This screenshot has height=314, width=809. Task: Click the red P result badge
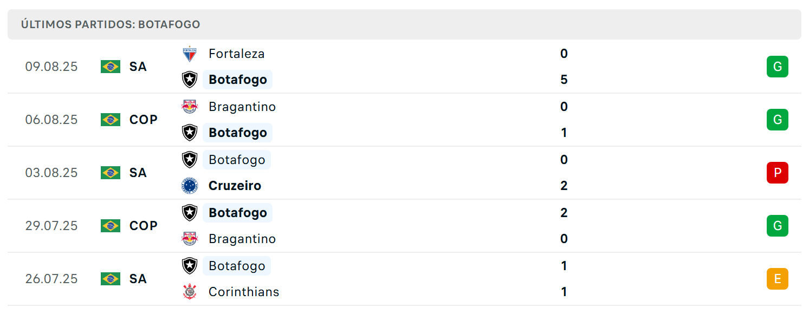click(x=777, y=173)
